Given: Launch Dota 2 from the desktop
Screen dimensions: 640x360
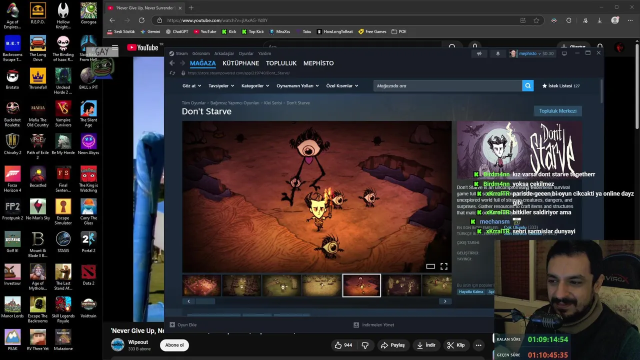Looking at the screenshot, I should pos(88,275).
